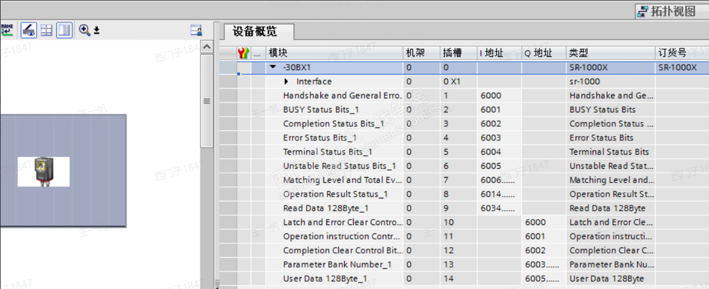Collapse the -30BX1 device tree node
The image size is (709, 289).
tap(273, 67)
